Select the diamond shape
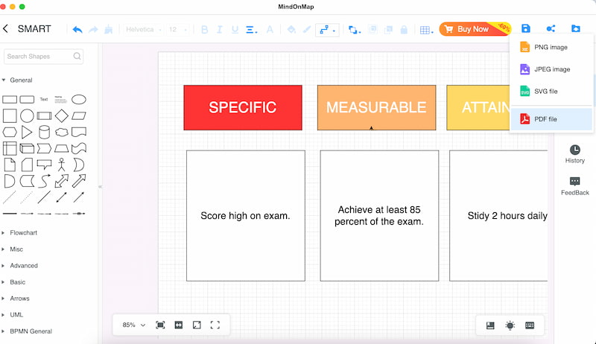This screenshot has width=596, height=344. (x=62, y=116)
